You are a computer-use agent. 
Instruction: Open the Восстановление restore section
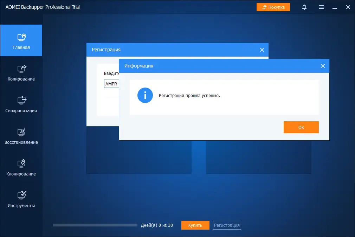(21, 136)
